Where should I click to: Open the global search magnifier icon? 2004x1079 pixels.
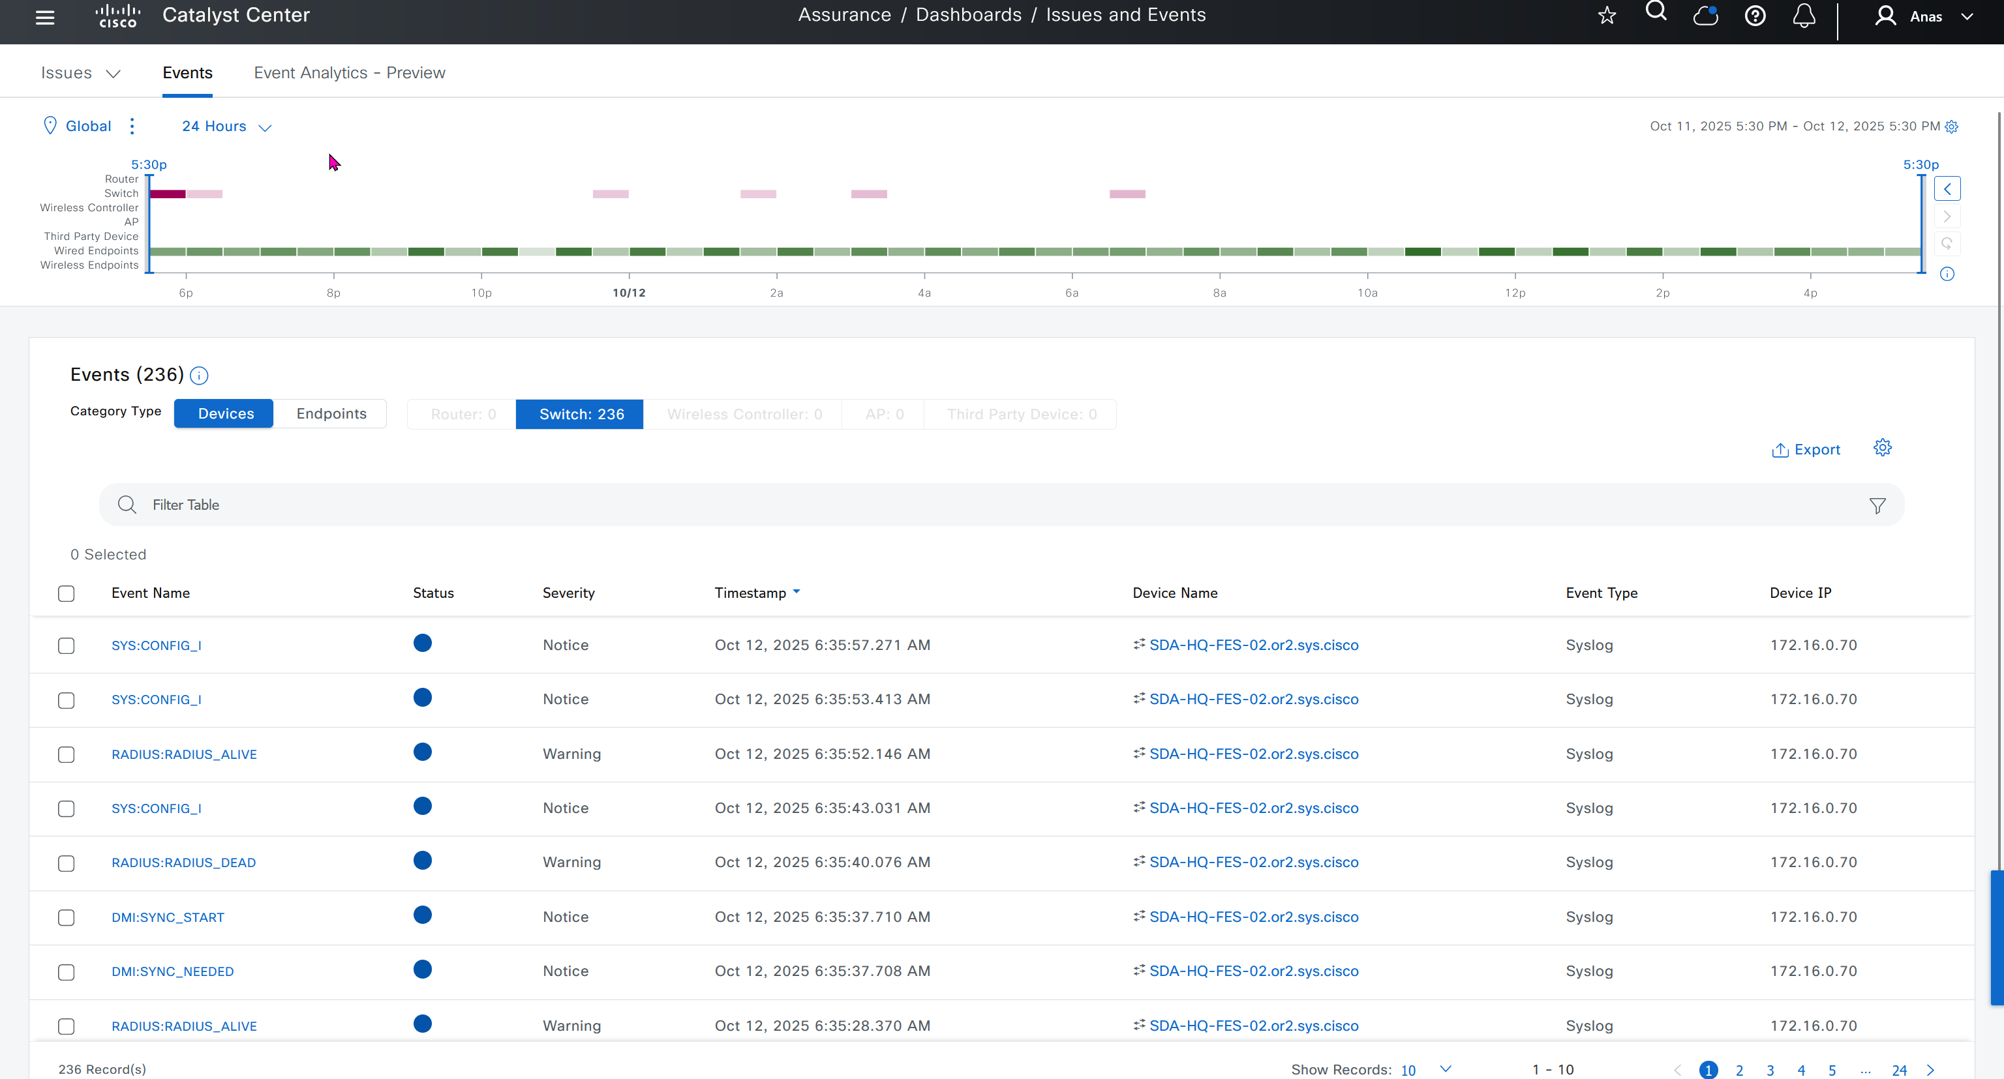tap(1656, 12)
